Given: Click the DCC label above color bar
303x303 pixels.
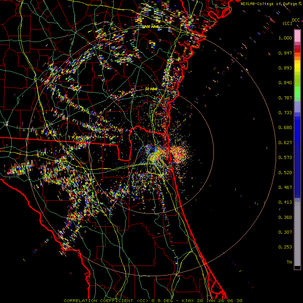Looking at the screenshot, I should 296,20.
